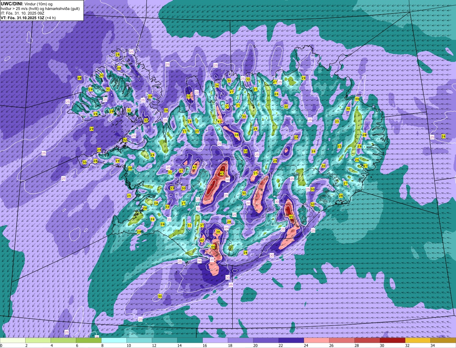The image size is (456, 348).
Task: Click the legend tick label 34
Action: (x=432, y=346)
